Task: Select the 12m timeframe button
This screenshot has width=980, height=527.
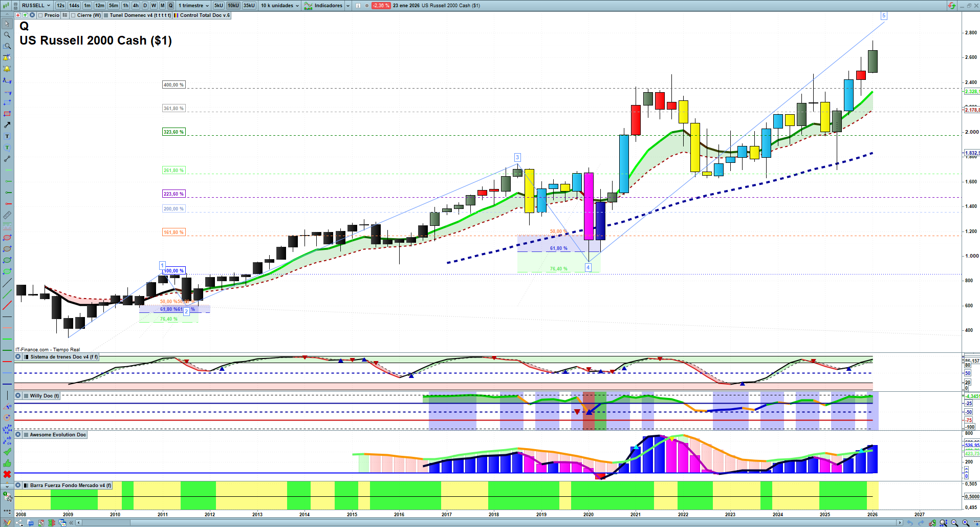Action: (100, 6)
